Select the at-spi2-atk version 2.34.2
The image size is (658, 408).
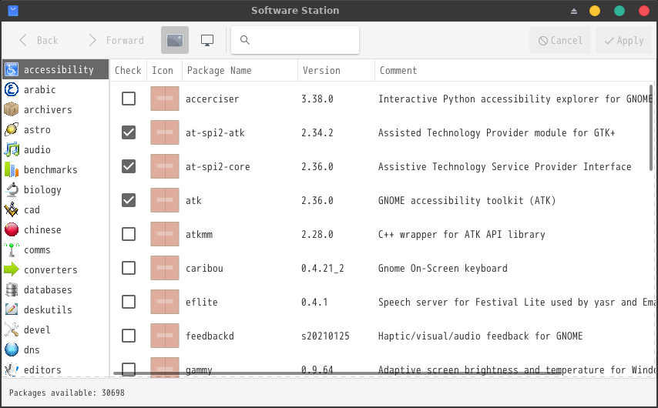point(317,133)
